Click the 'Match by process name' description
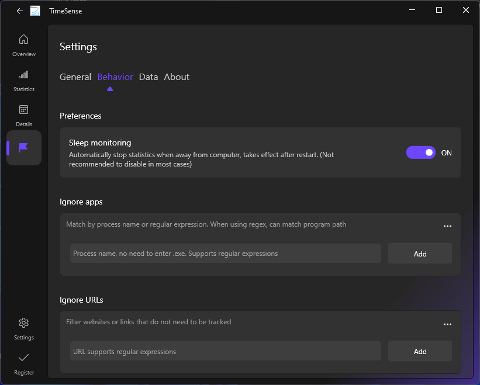This screenshot has width=480, height=385. coord(206,224)
